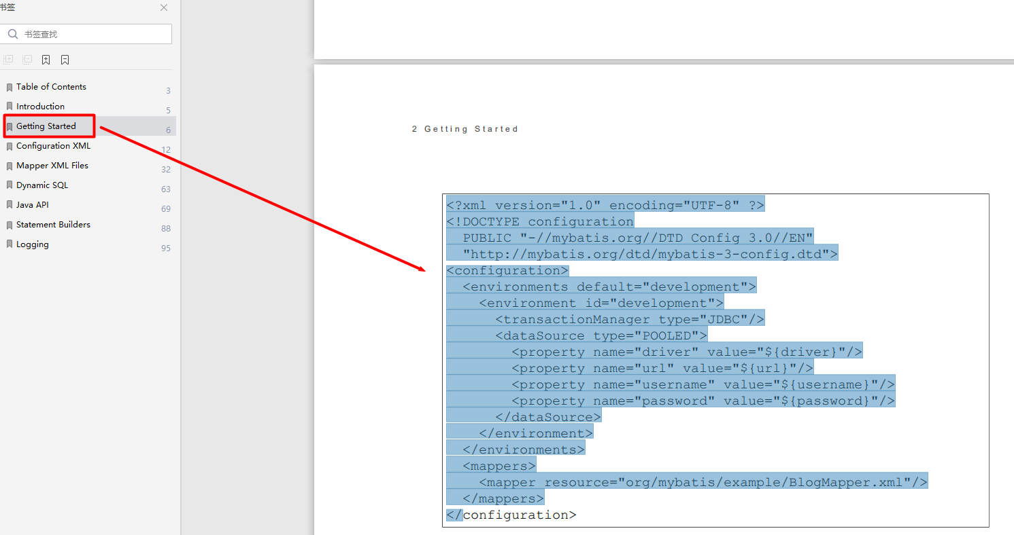Click the bookmark icon beside Configuration XML
Viewport: 1014px width, 535px height.
10,147
